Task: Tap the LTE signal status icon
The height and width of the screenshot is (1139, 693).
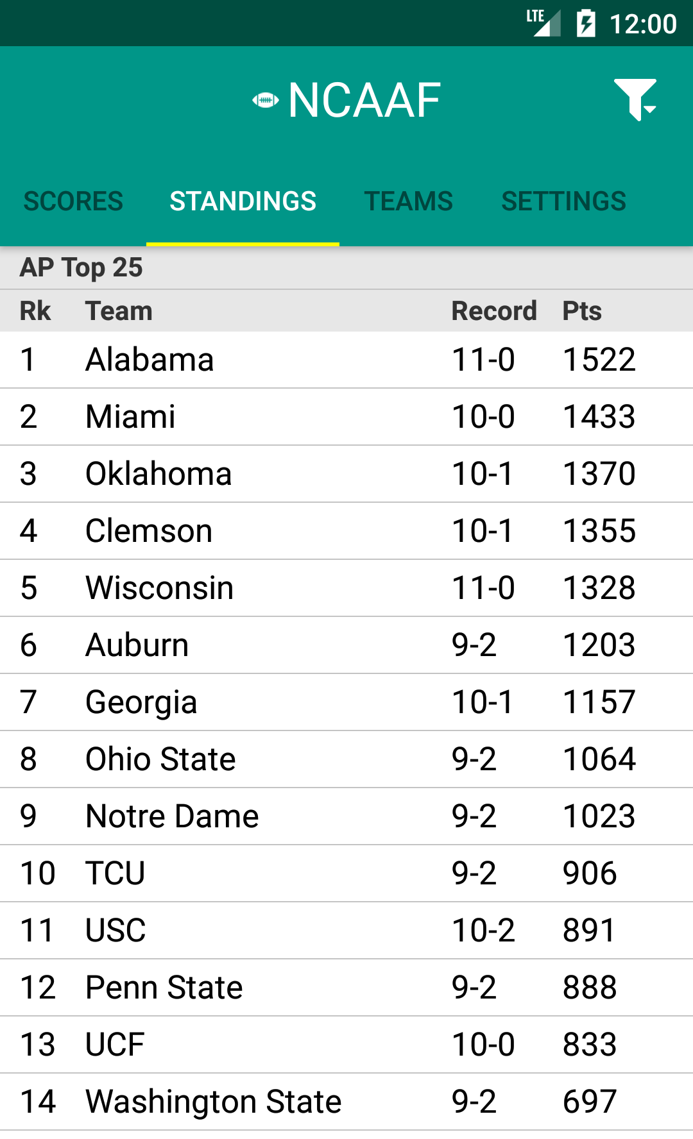Action: tap(543, 24)
